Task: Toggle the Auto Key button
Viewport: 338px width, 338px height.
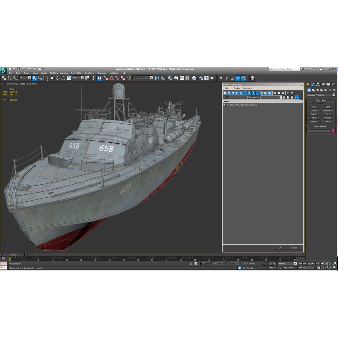Action: tap(272, 264)
